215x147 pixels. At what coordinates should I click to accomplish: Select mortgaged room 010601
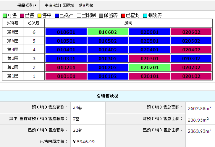[x=66, y=32]
